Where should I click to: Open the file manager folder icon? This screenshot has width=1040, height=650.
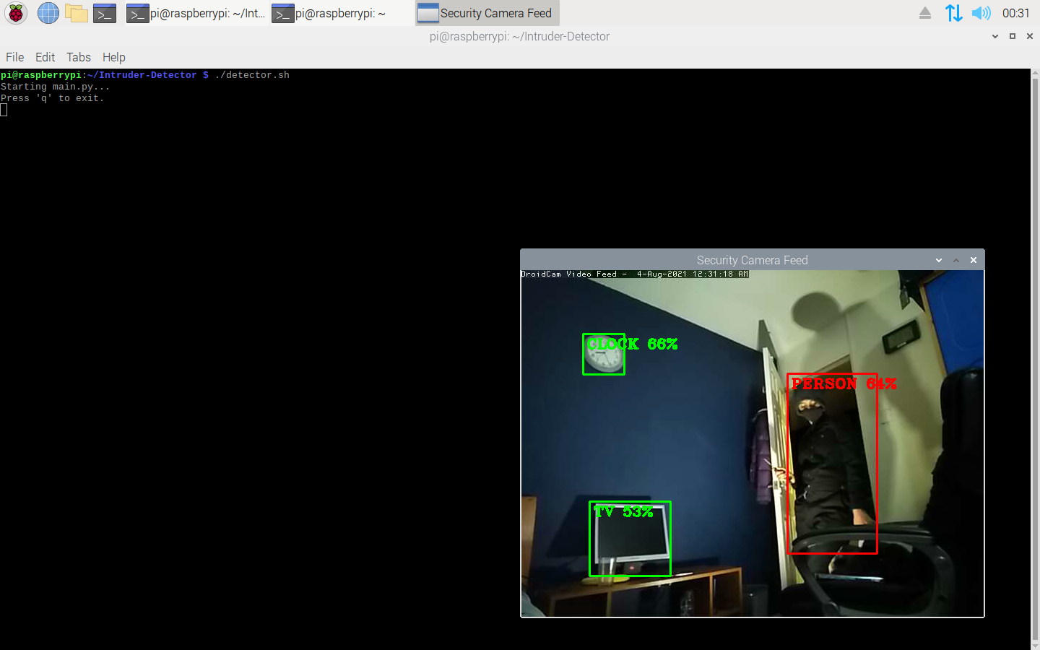coord(76,13)
